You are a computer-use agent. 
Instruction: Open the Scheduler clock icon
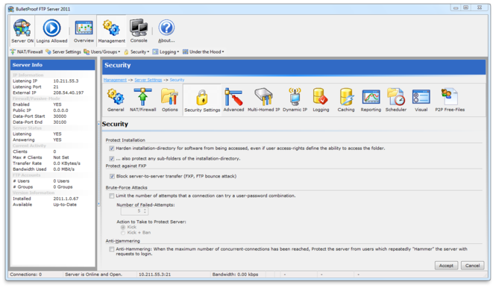coord(396,97)
